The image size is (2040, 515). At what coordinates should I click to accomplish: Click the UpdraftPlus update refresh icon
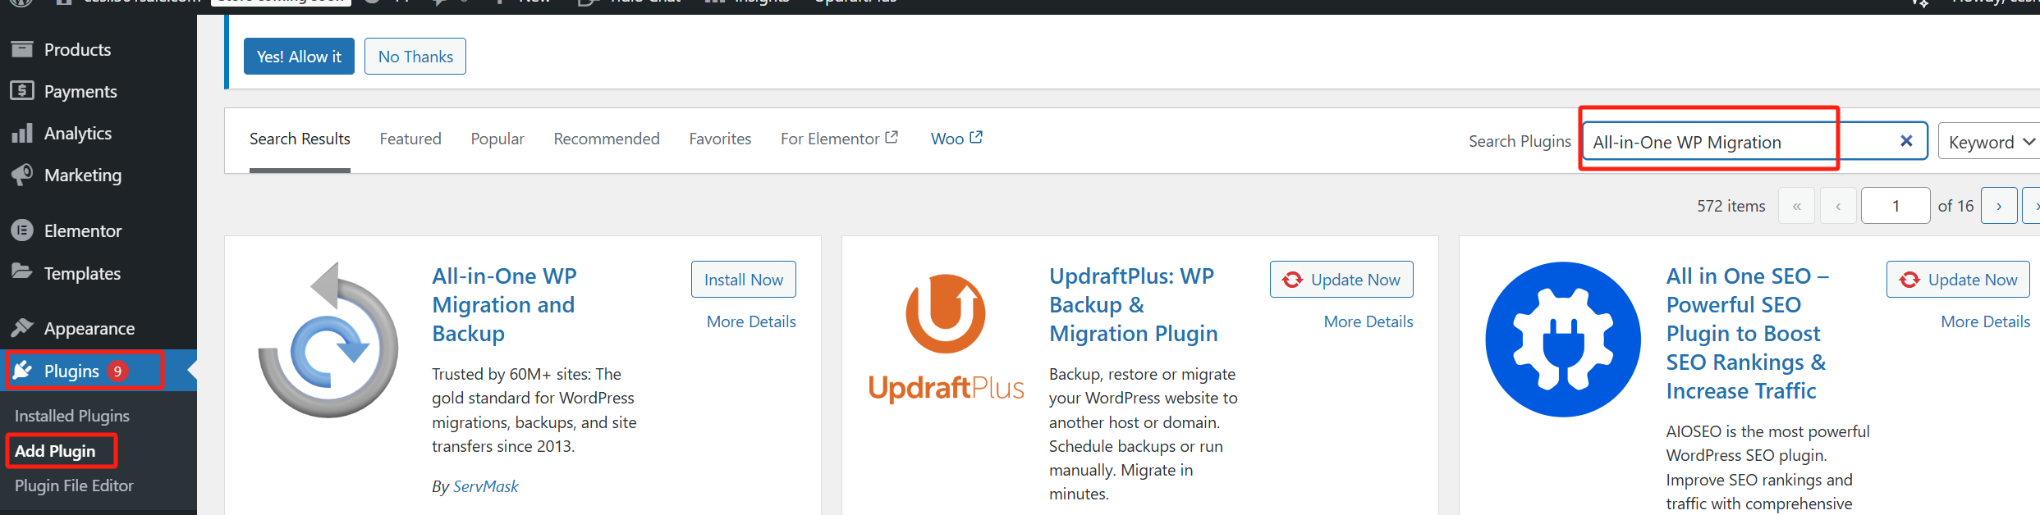coord(1292,280)
